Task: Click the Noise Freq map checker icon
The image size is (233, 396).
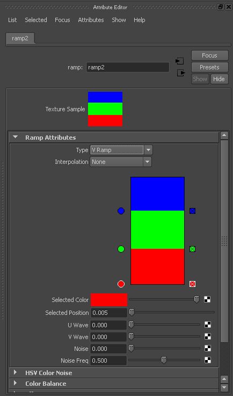Action: (x=208, y=360)
